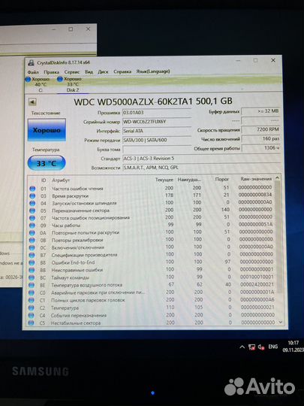Click the scroll-down arrow of the attribute list
This screenshot has height=406, width=304.
(281, 323)
